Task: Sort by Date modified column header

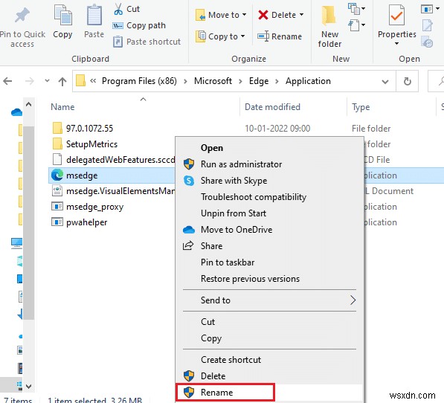Action: coord(272,107)
